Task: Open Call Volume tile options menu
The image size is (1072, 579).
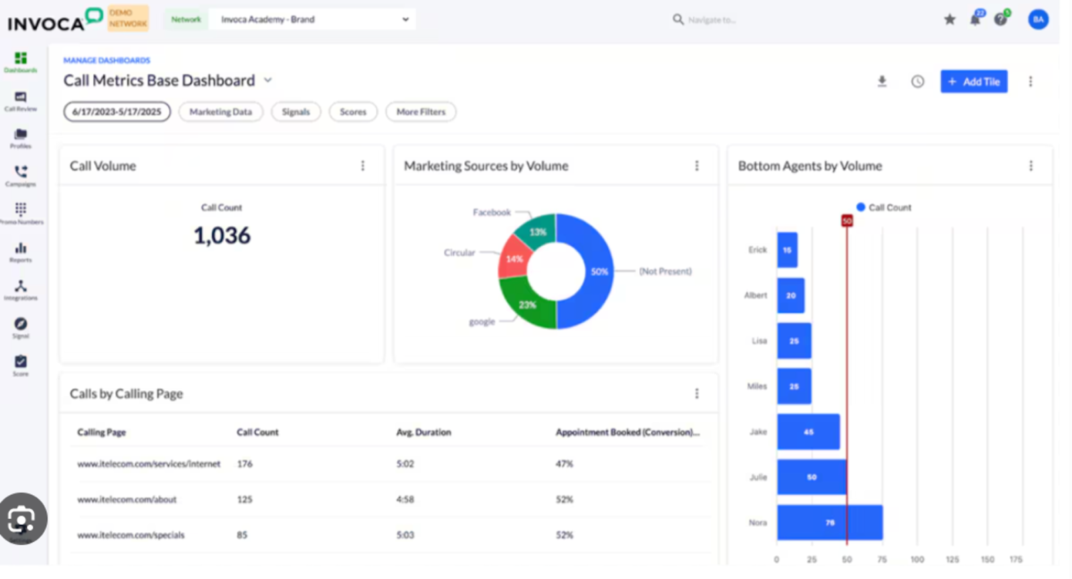Action: click(x=363, y=165)
